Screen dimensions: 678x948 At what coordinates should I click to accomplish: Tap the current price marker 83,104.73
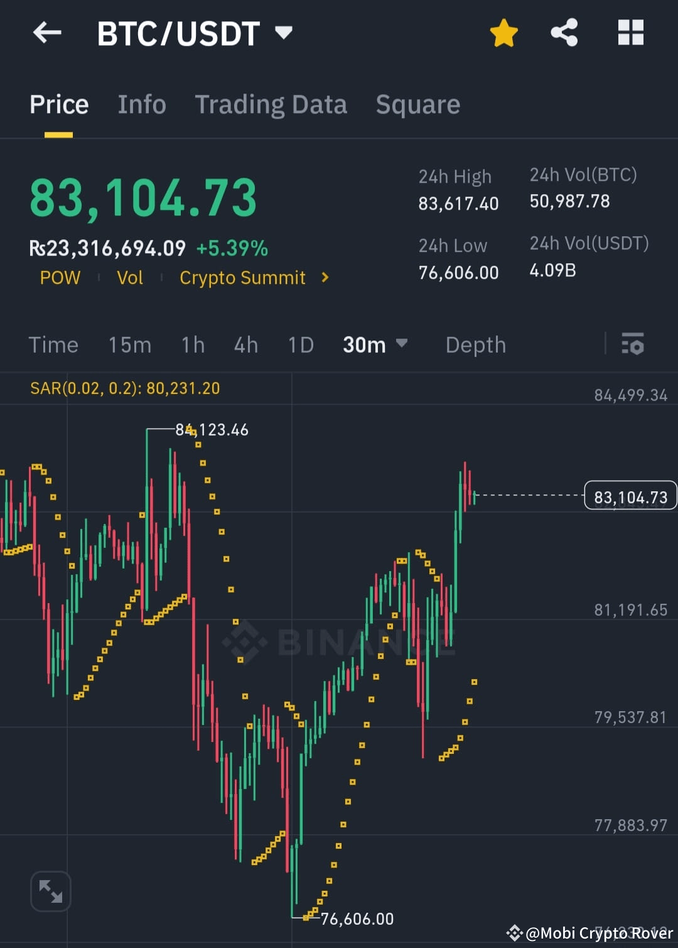[630, 496]
